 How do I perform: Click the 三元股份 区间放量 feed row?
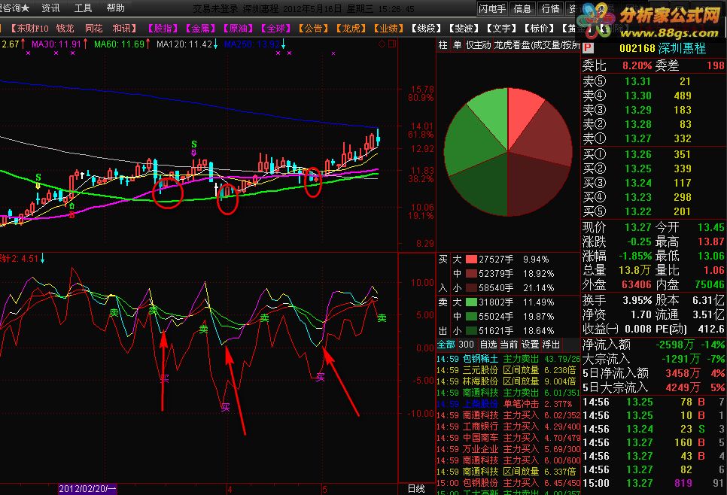pos(508,370)
